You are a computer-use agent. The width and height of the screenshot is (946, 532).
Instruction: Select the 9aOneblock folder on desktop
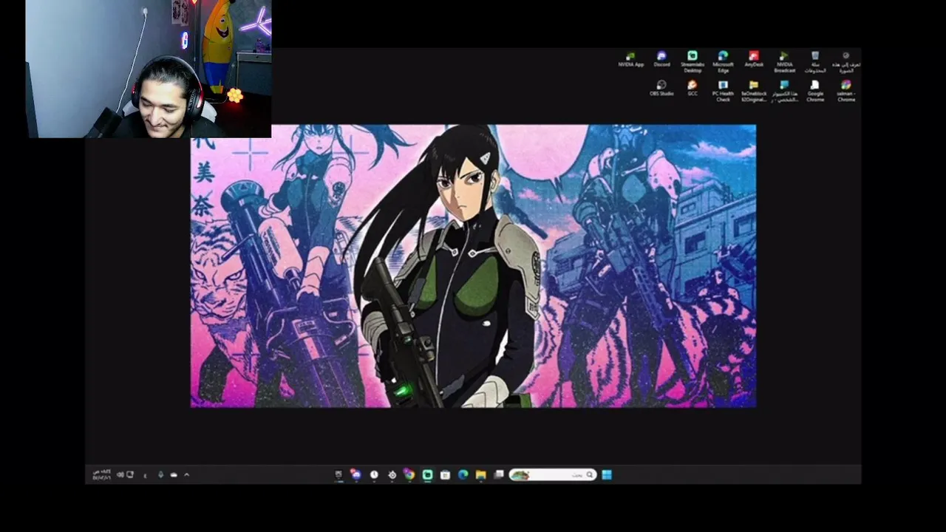754,91
